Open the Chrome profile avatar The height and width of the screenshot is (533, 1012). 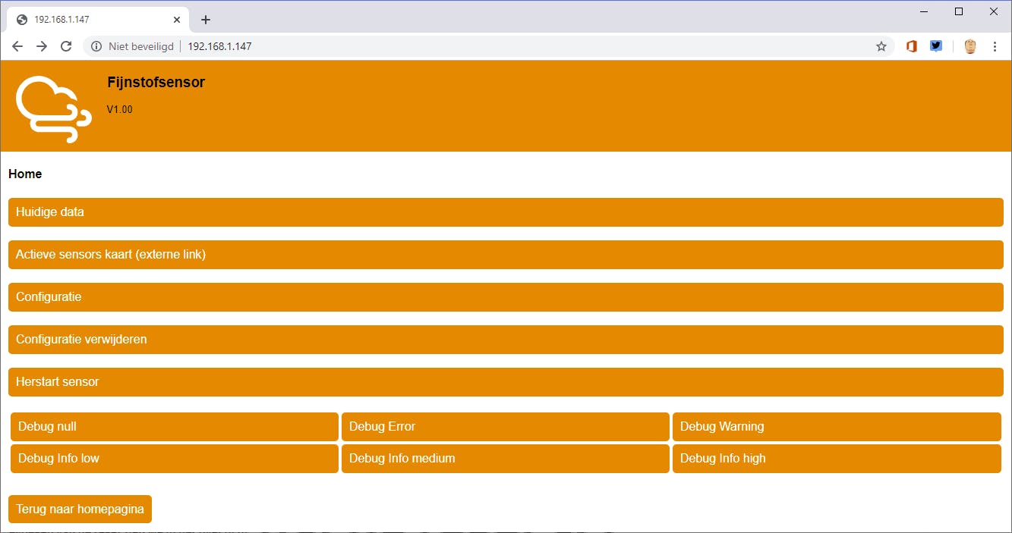[970, 46]
